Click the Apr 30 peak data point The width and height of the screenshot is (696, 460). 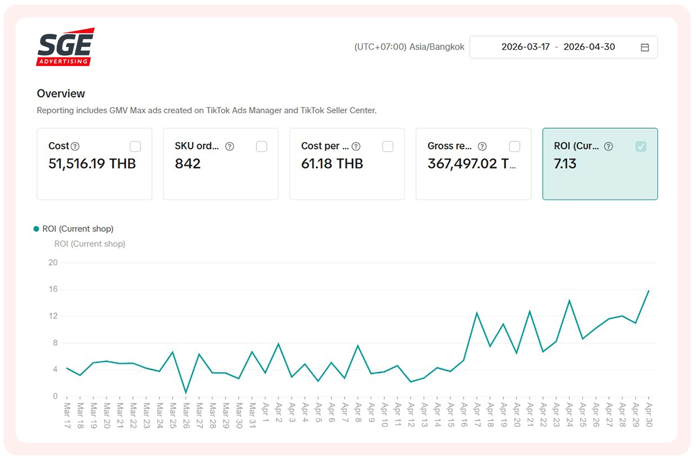[648, 291]
